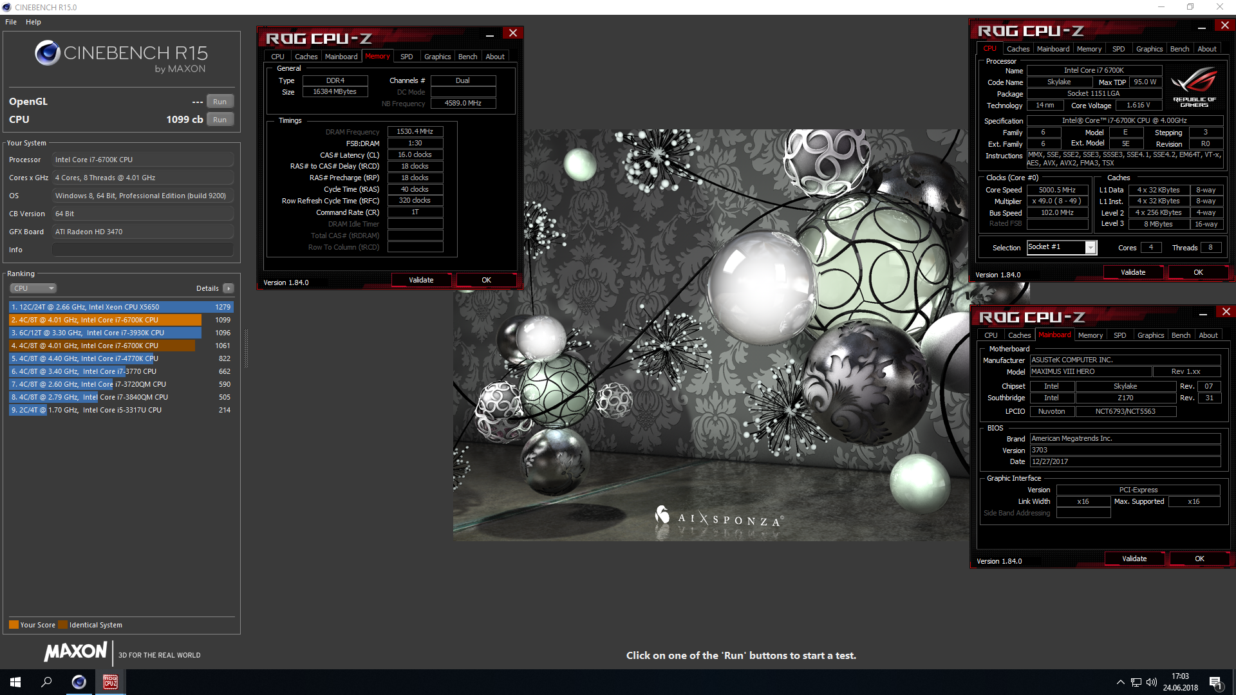Minimize the CPU tab CPU-Z window
The height and width of the screenshot is (695, 1236).
click(x=1201, y=26)
